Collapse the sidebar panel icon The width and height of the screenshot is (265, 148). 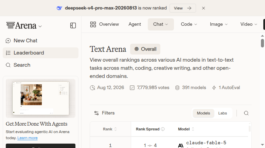(x=73, y=25)
